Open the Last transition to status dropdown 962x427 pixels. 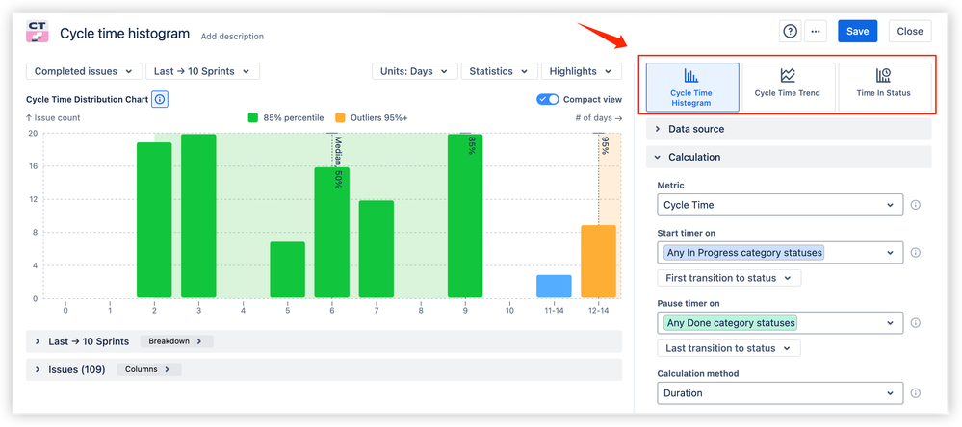pos(729,348)
